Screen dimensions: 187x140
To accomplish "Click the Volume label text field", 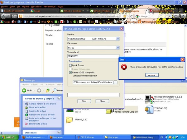I will click(93, 56).
